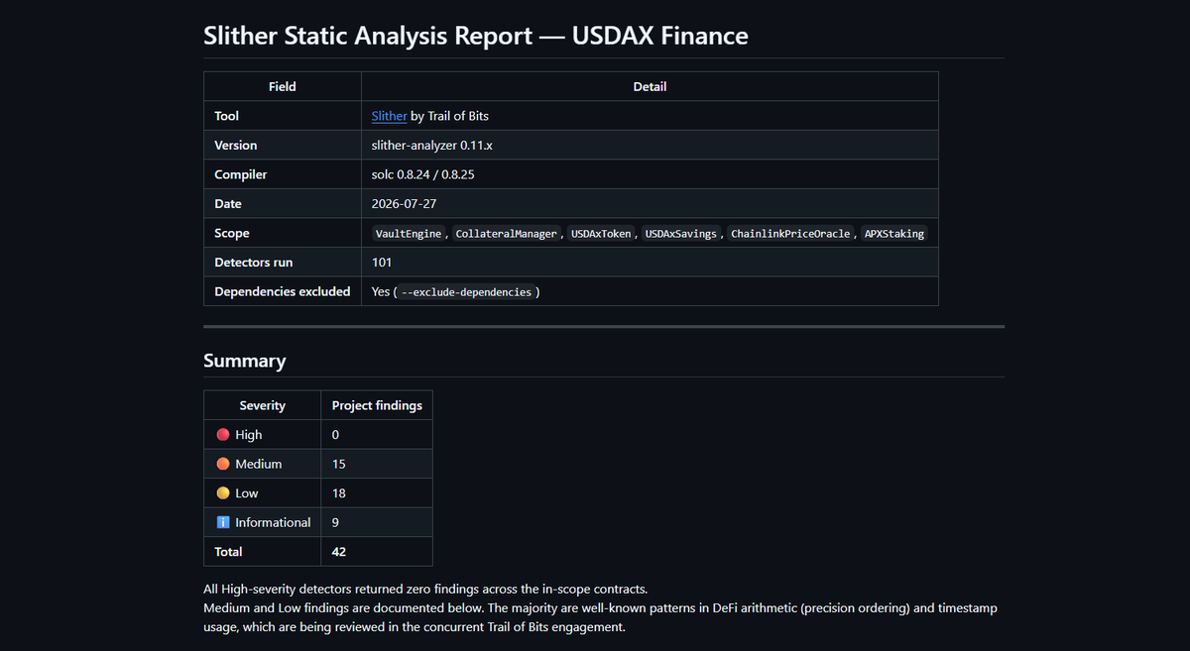The height and width of the screenshot is (651, 1190).
Task: Click the Detectors run label
Action: (x=254, y=263)
